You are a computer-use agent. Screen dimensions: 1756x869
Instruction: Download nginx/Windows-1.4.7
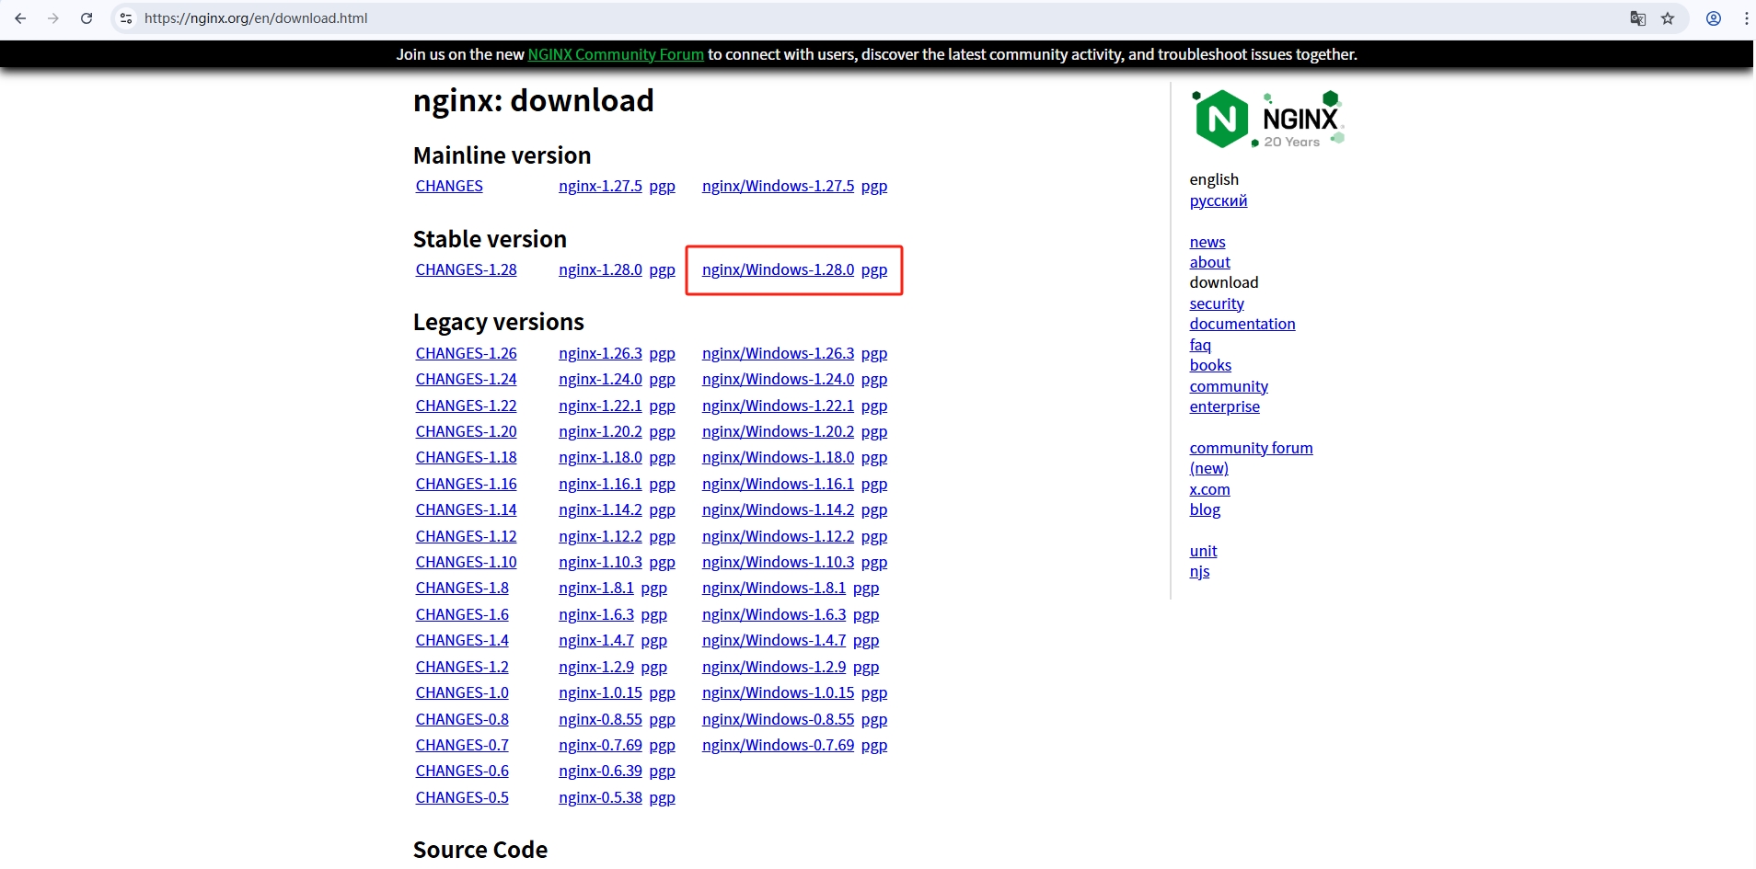click(x=774, y=640)
